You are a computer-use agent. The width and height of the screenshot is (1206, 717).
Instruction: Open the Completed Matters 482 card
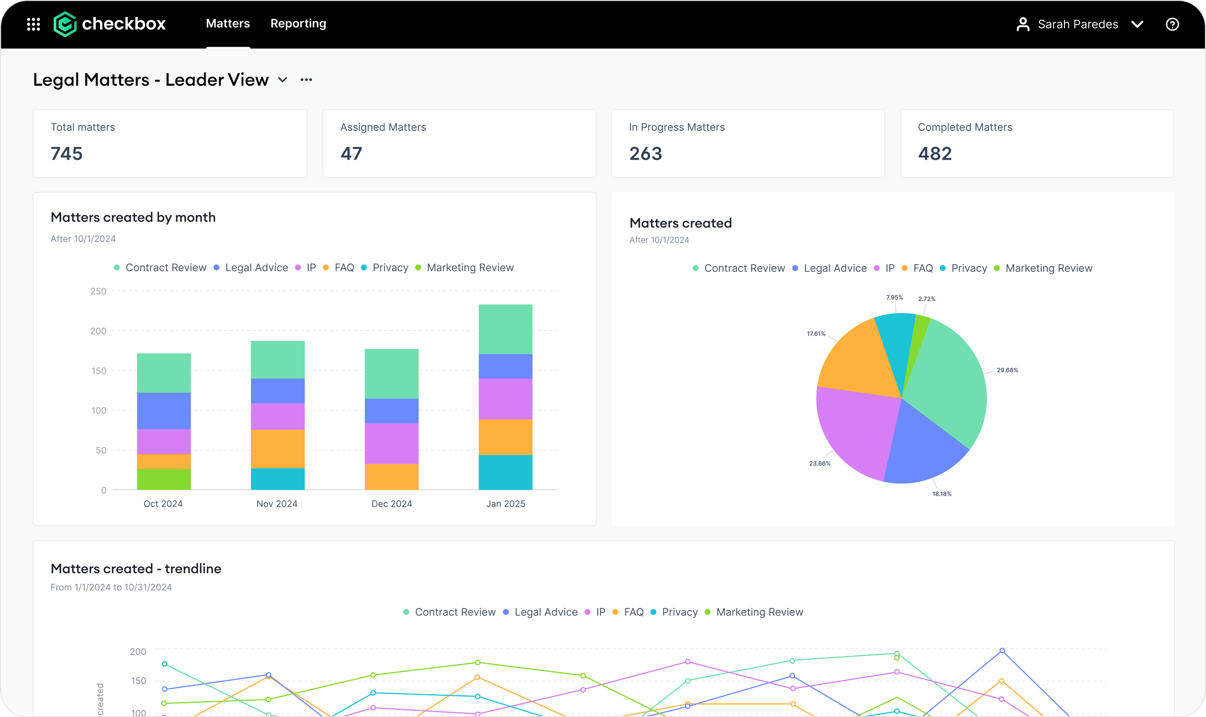pos(1036,143)
